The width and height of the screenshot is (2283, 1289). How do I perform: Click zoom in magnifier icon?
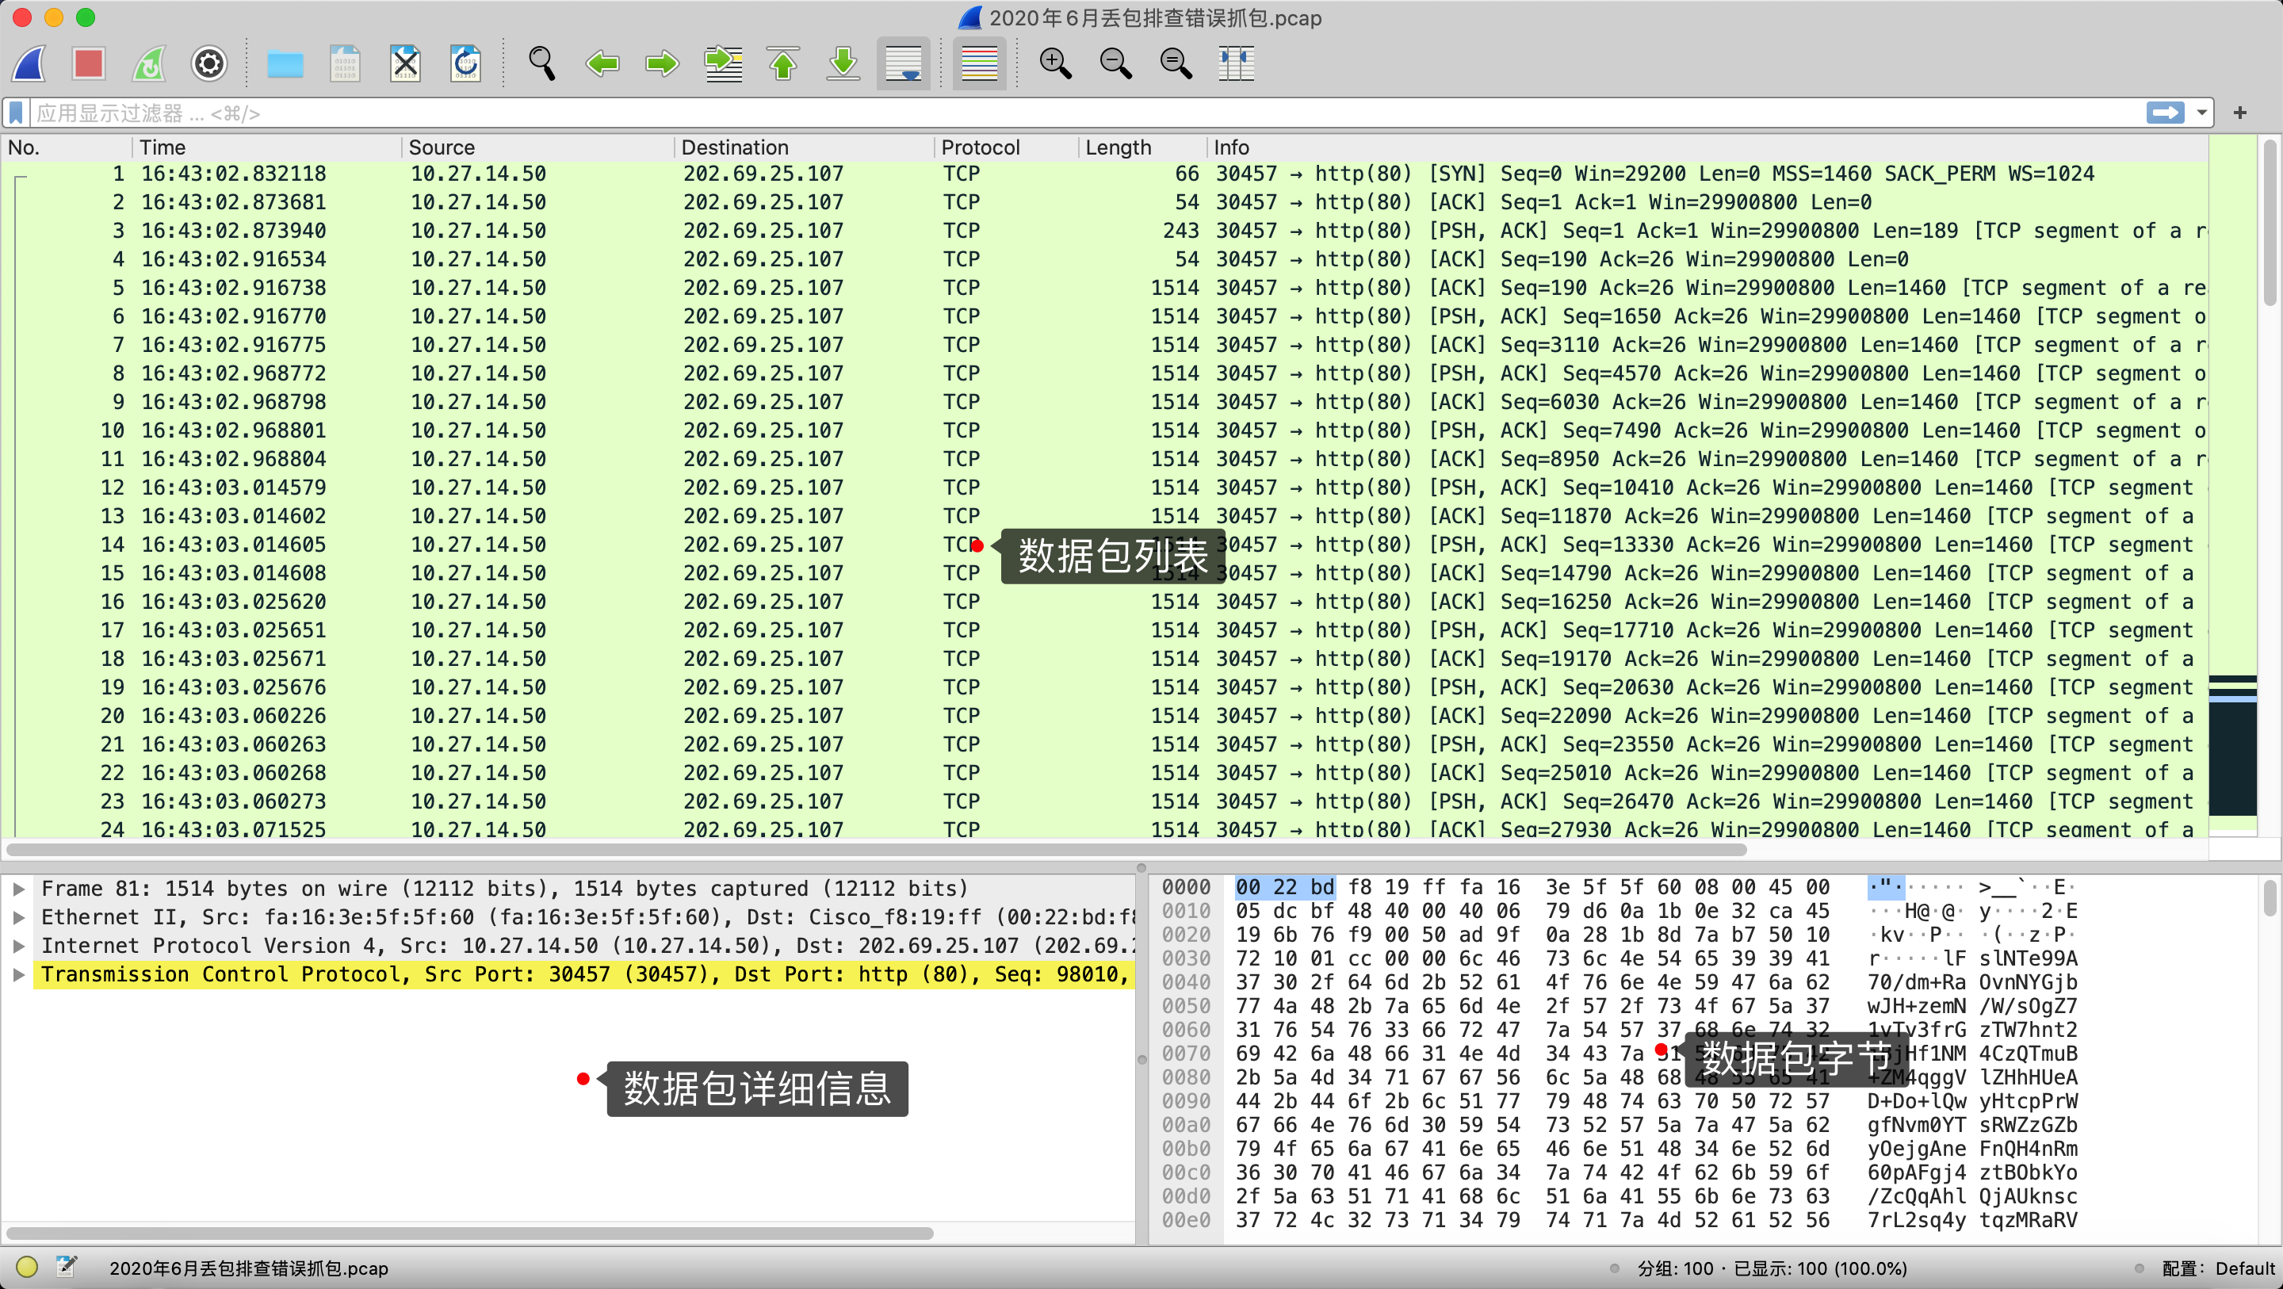pos(1054,64)
